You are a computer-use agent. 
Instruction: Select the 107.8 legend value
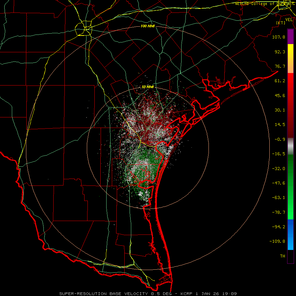[x=279, y=37]
